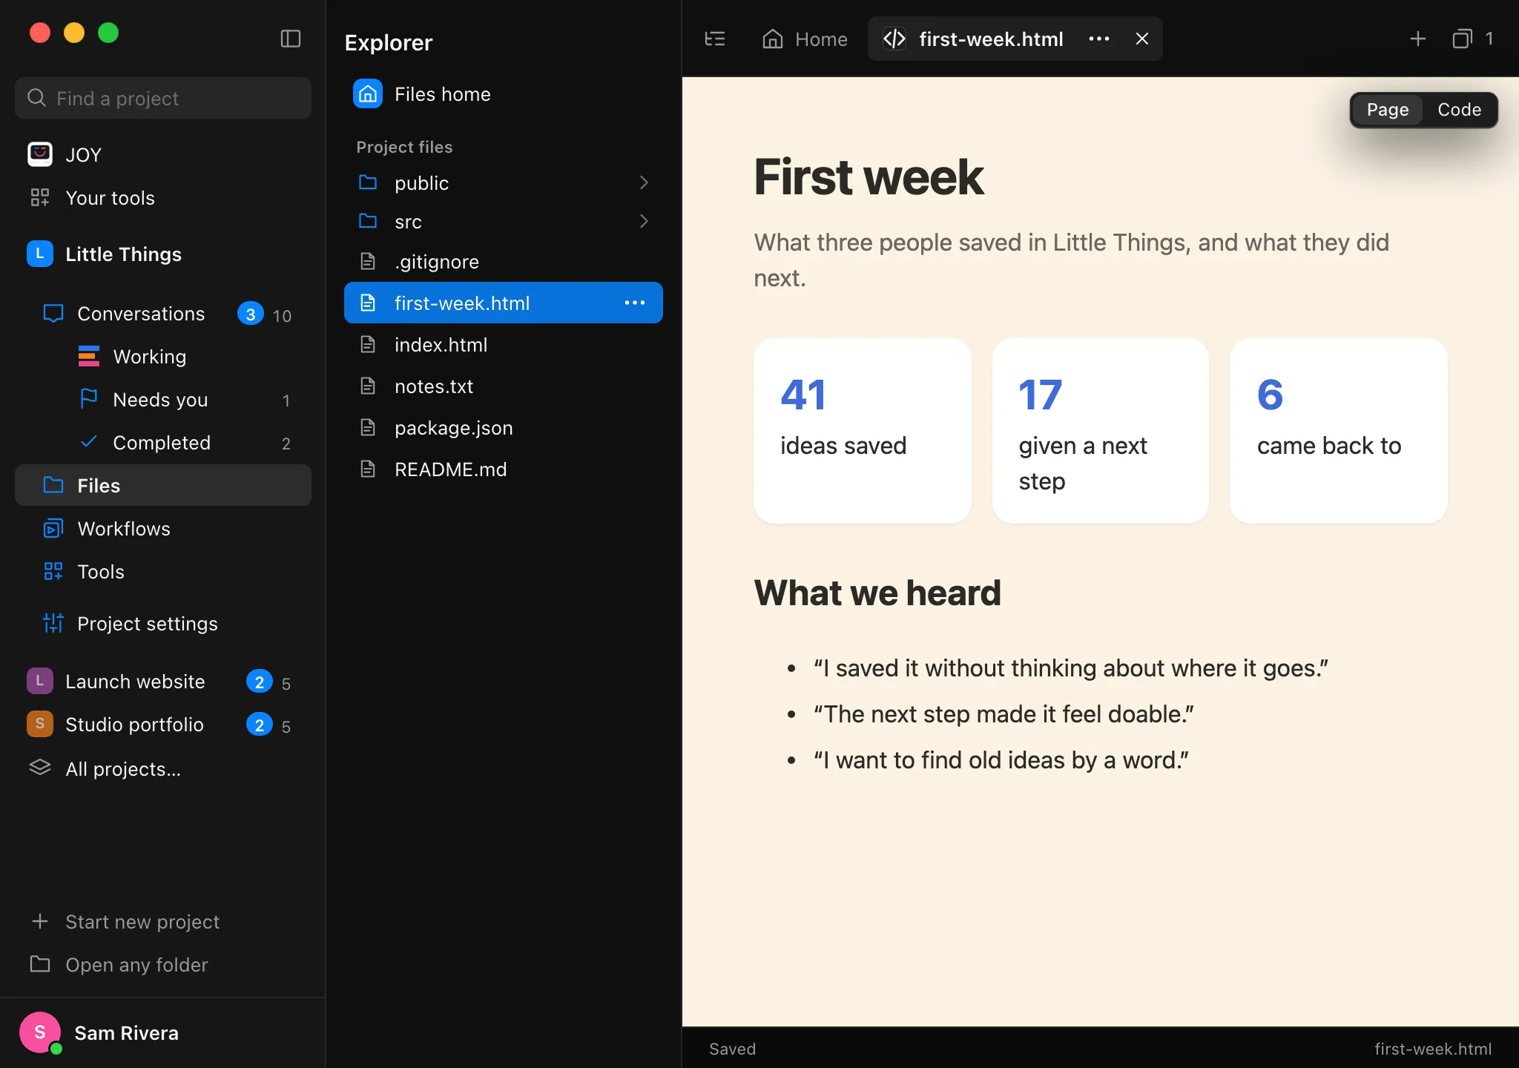Open the first-week.html tab options menu
This screenshot has height=1068, width=1519.
(x=1099, y=39)
